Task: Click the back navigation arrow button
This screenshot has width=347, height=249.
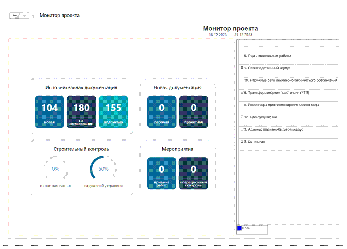Action: point(15,16)
